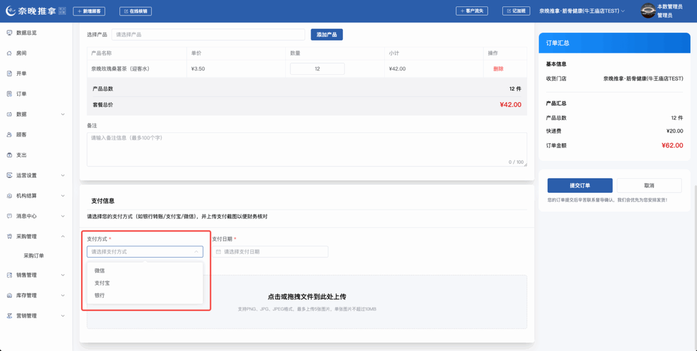
Task: Click the 套餐总价 red ¥42.00 total
Action: pos(510,105)
